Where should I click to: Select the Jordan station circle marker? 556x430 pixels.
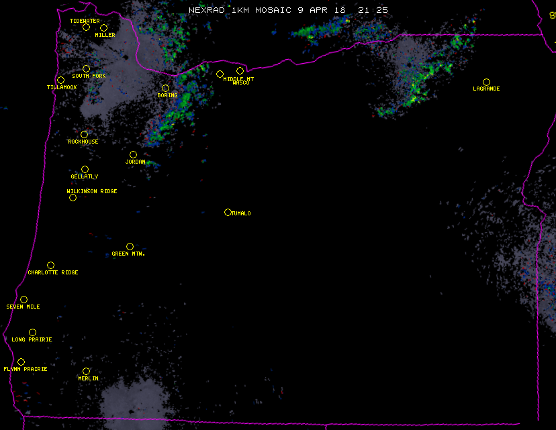tap(133, 155)
